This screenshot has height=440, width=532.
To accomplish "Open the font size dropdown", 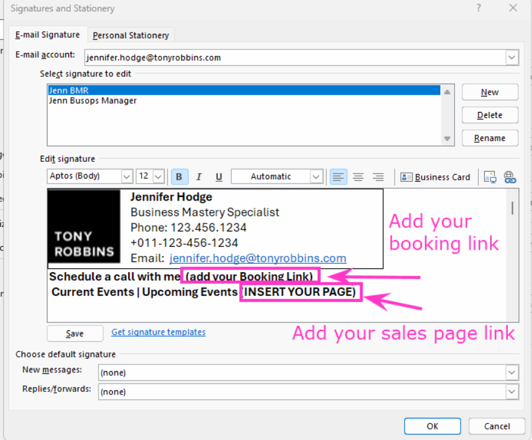I will click(158, 177).
